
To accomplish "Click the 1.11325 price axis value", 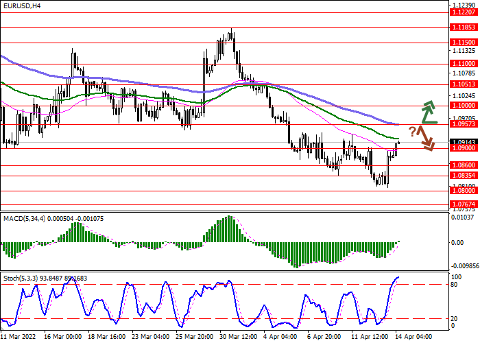I will coord(465,51).
